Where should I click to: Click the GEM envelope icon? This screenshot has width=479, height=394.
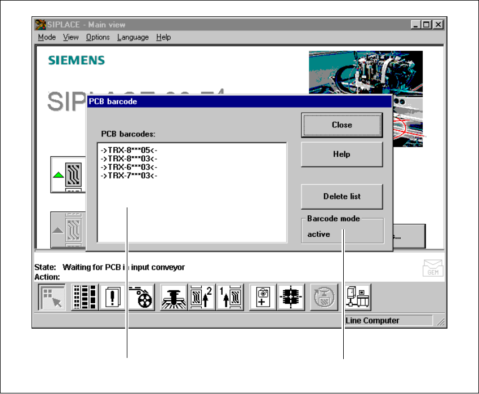click(433, 268)
